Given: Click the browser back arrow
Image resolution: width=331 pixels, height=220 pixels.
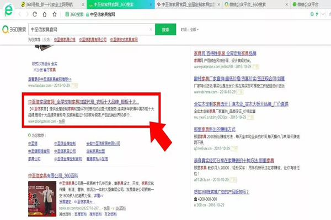Looking at the screenshot, I should [x=20, y=14].
